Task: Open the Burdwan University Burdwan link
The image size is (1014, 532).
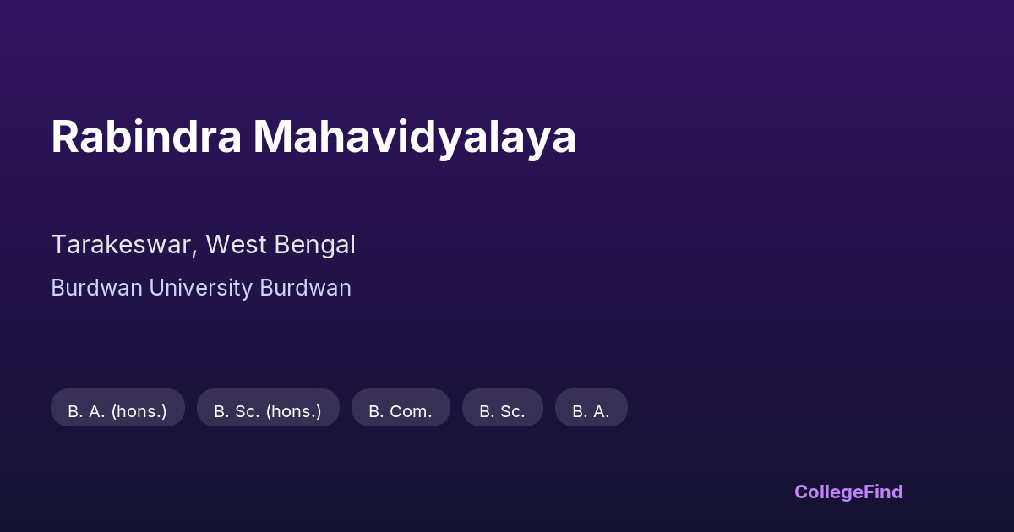Action: 201,288
